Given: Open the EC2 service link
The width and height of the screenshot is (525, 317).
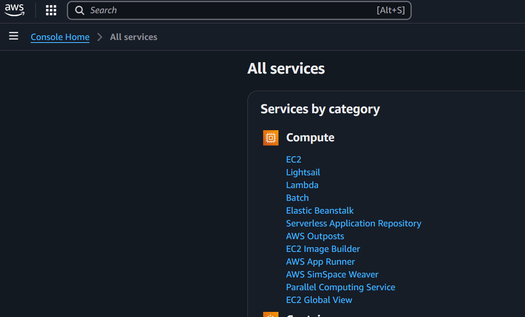Looking at the screenshot, I should point(294,160).
